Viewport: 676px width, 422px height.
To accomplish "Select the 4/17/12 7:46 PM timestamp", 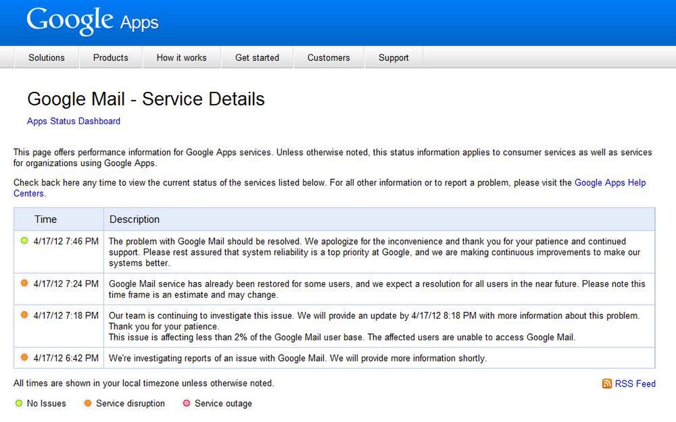I will click(66, 241).
